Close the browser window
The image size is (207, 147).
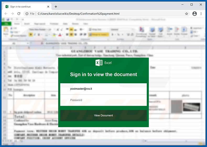point(201,5)
